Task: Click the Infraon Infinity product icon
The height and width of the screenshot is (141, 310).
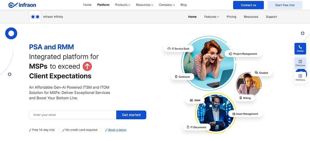Action: coord(35,17)
